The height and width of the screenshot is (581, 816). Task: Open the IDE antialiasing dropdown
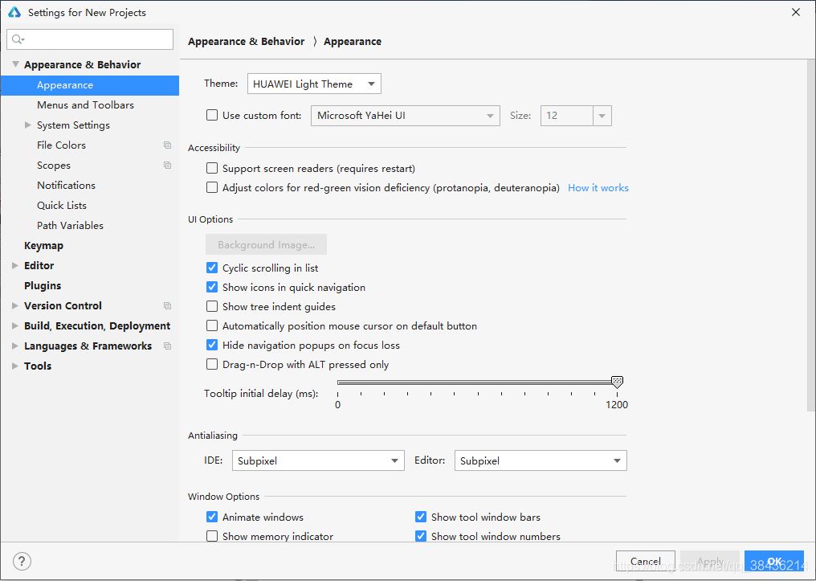[x=318, y=461]
